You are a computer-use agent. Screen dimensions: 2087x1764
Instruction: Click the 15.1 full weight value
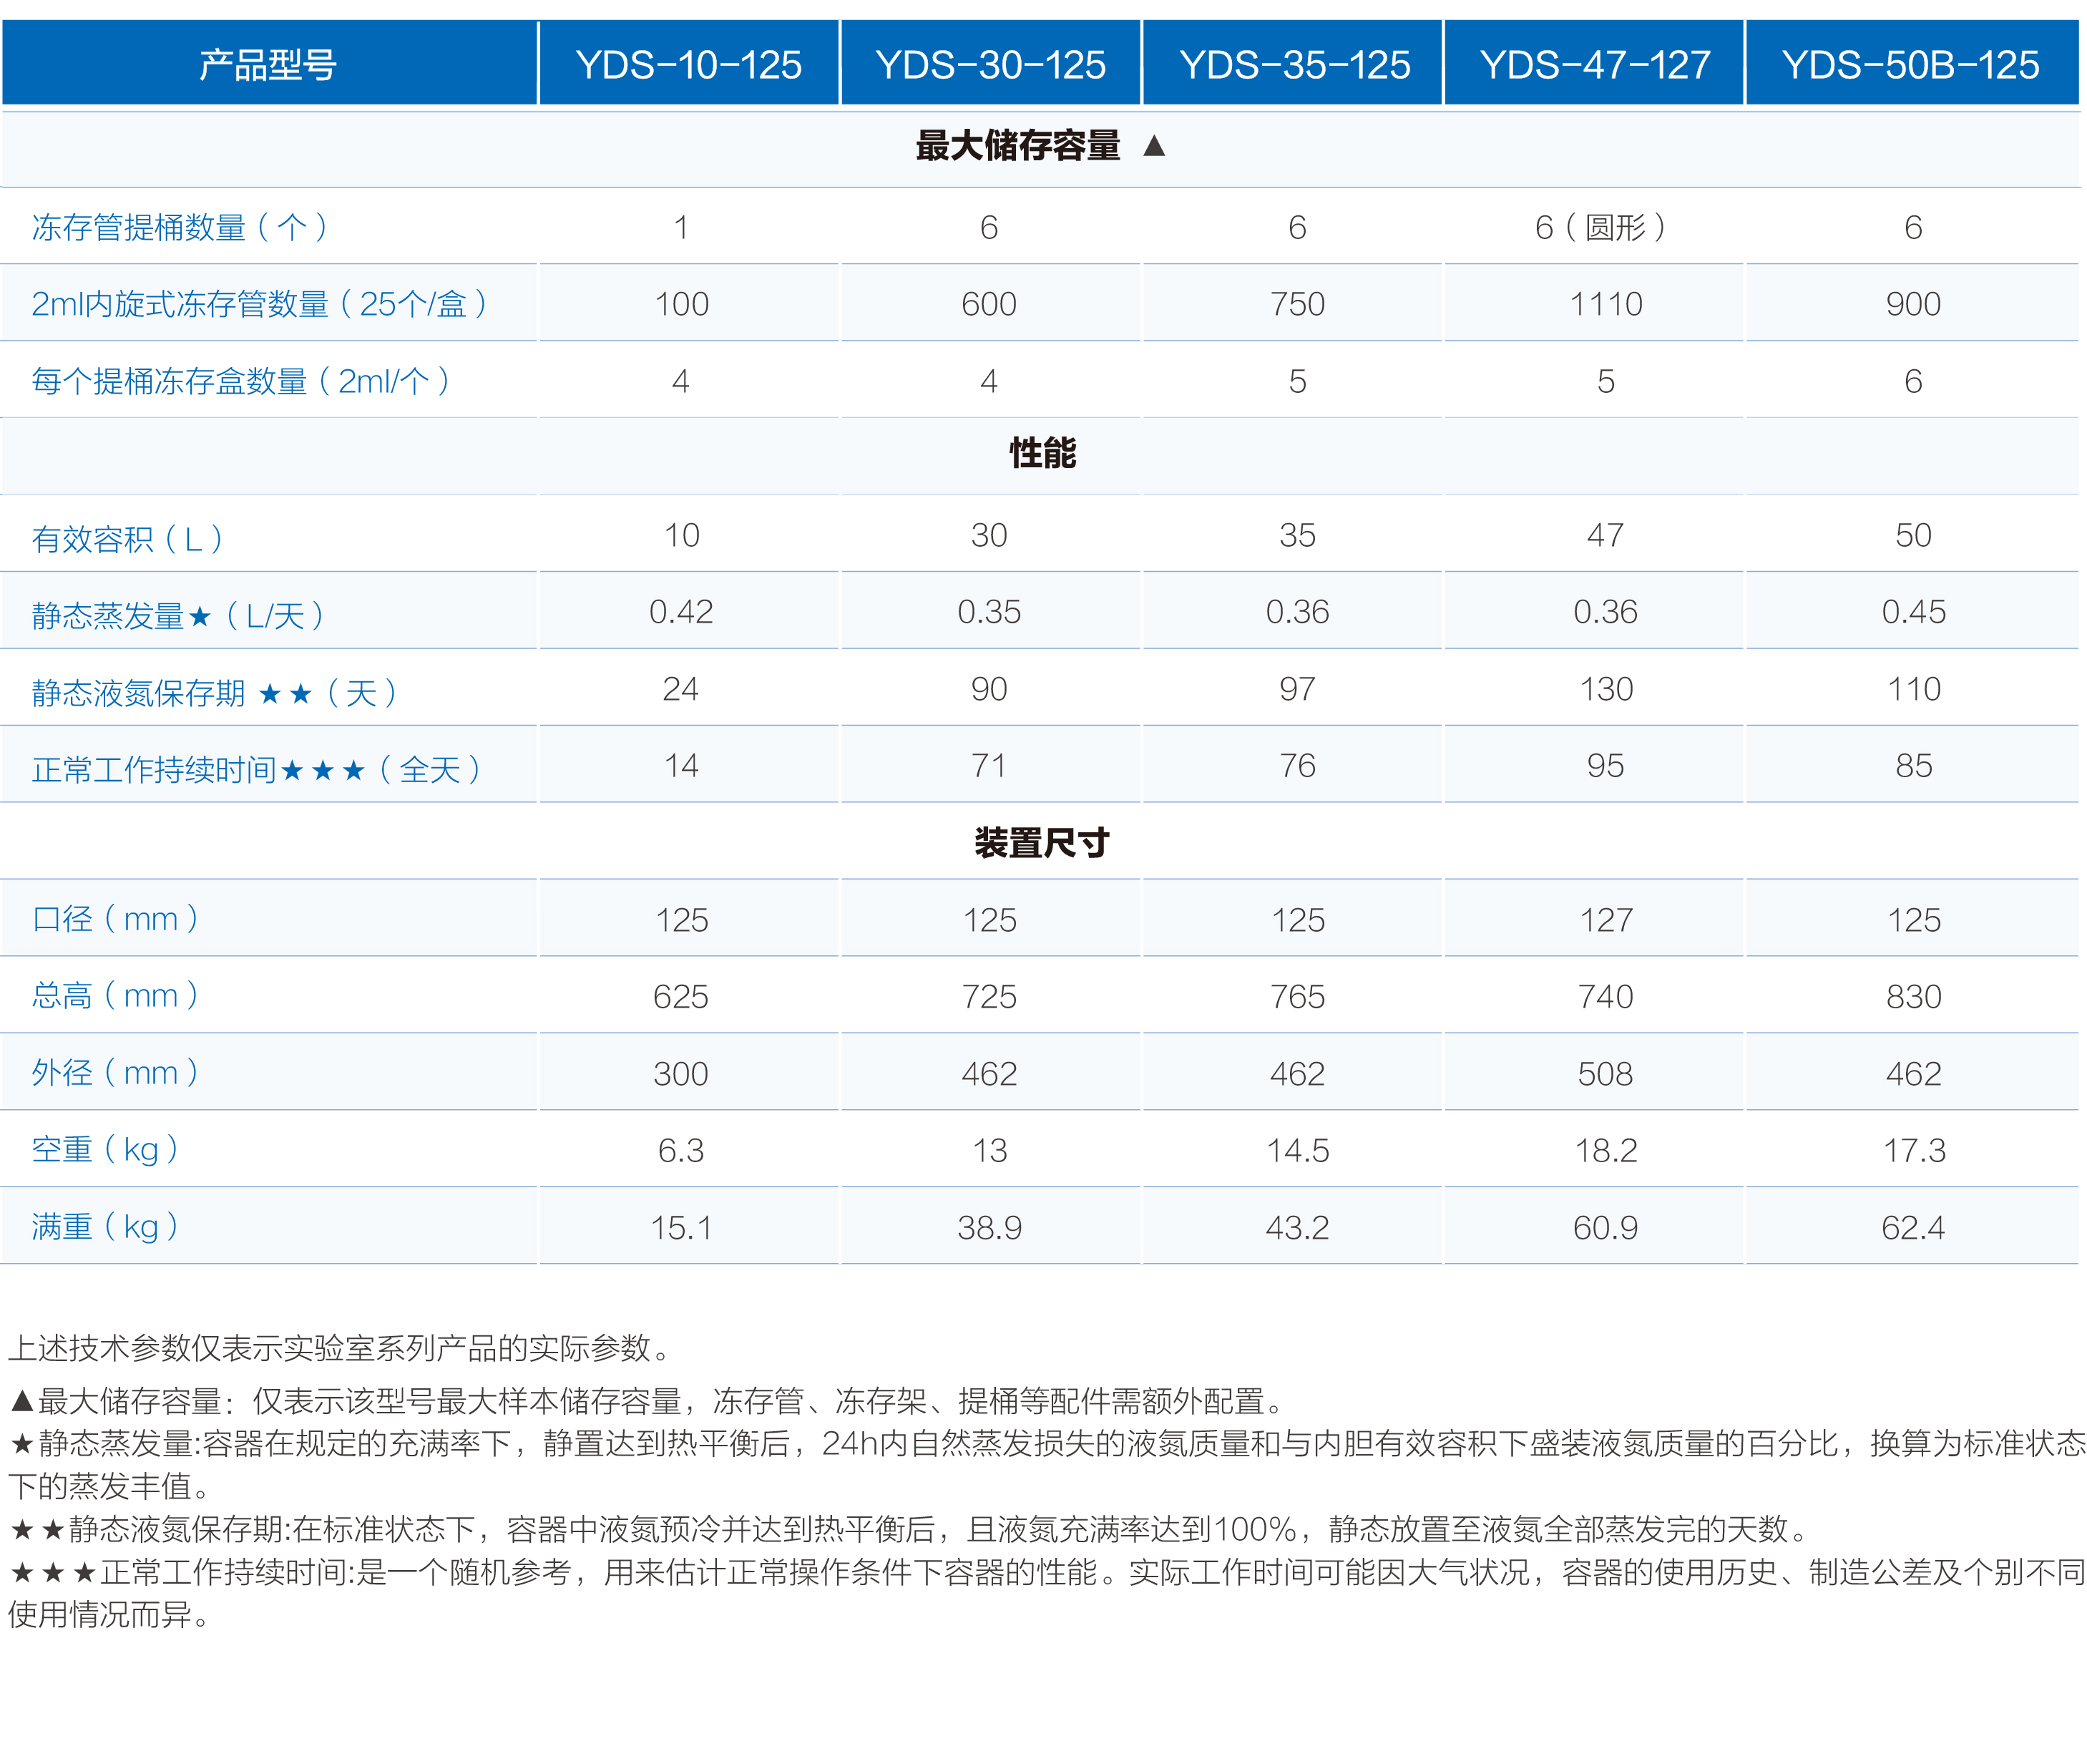pos(682,1228)
